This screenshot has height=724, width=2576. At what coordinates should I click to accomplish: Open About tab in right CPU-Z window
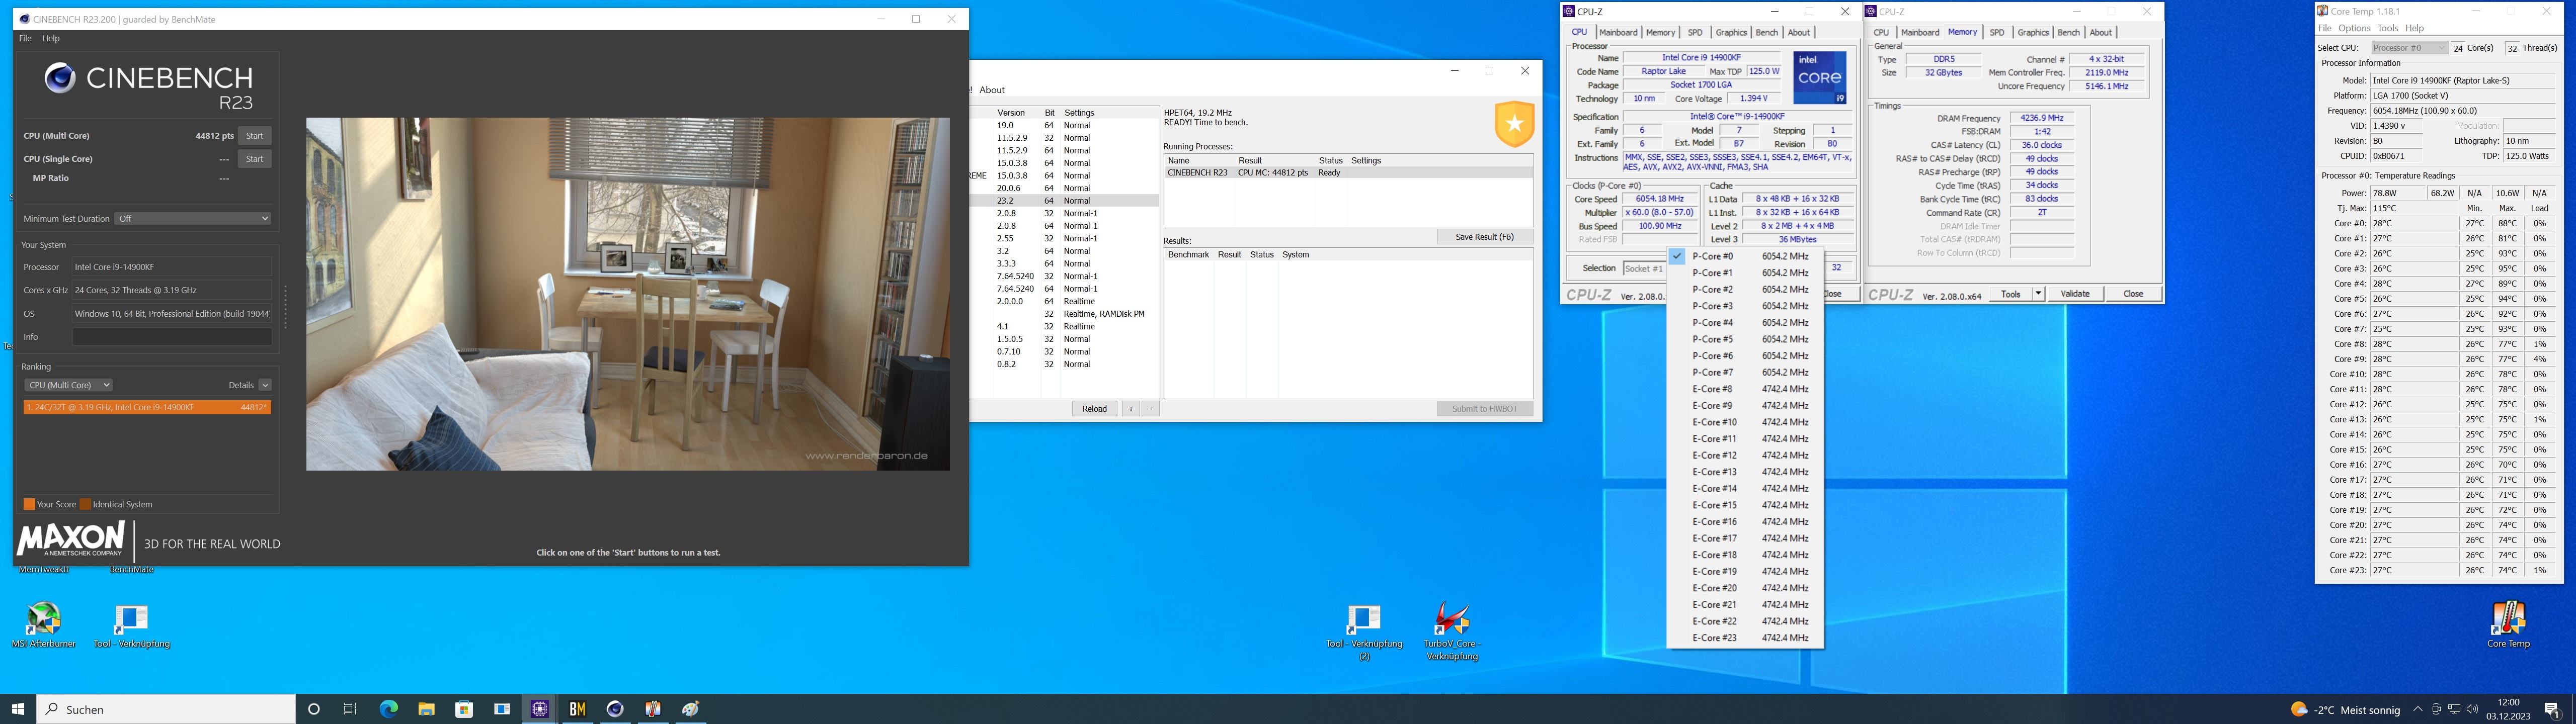[x=2101, y=32]
